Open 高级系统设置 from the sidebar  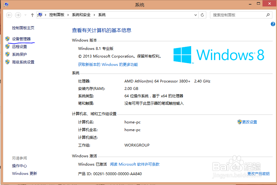pos(23,62)
